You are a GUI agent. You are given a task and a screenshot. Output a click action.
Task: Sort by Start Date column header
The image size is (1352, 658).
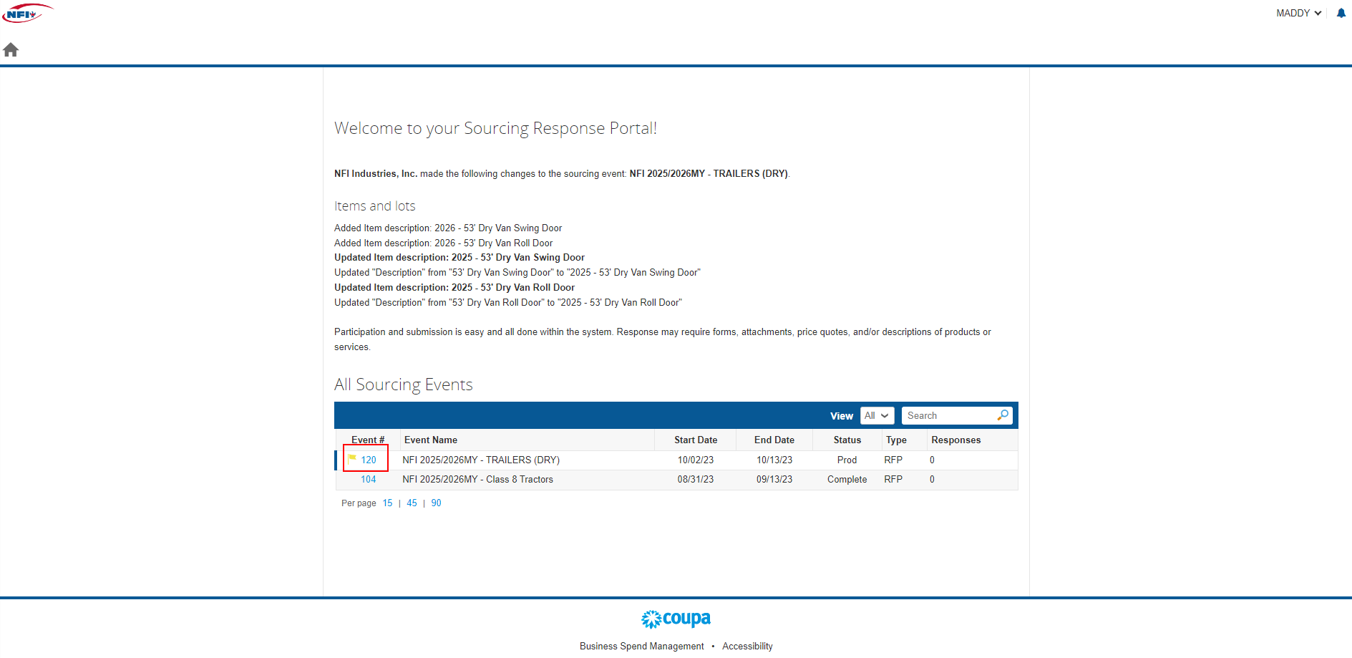(x=696, y=440)
